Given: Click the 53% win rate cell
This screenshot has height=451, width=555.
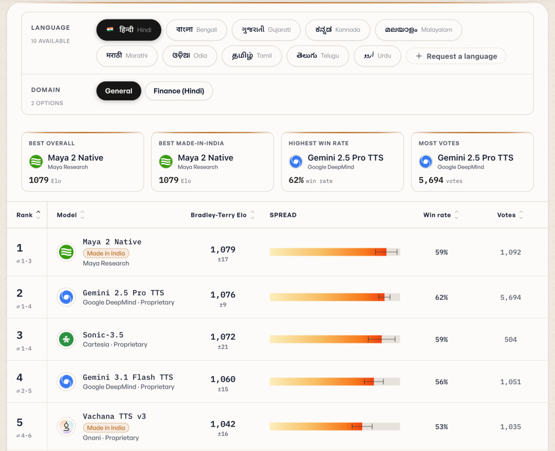Looking at the screenshot, I should pos(441,427).
